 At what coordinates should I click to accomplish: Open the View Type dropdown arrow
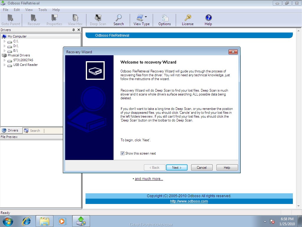pyautogui.click(x=146, y=17)
